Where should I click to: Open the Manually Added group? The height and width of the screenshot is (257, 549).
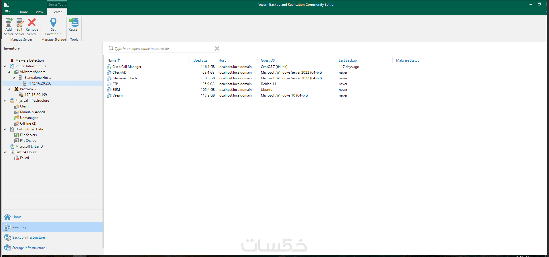coord(32,112)
